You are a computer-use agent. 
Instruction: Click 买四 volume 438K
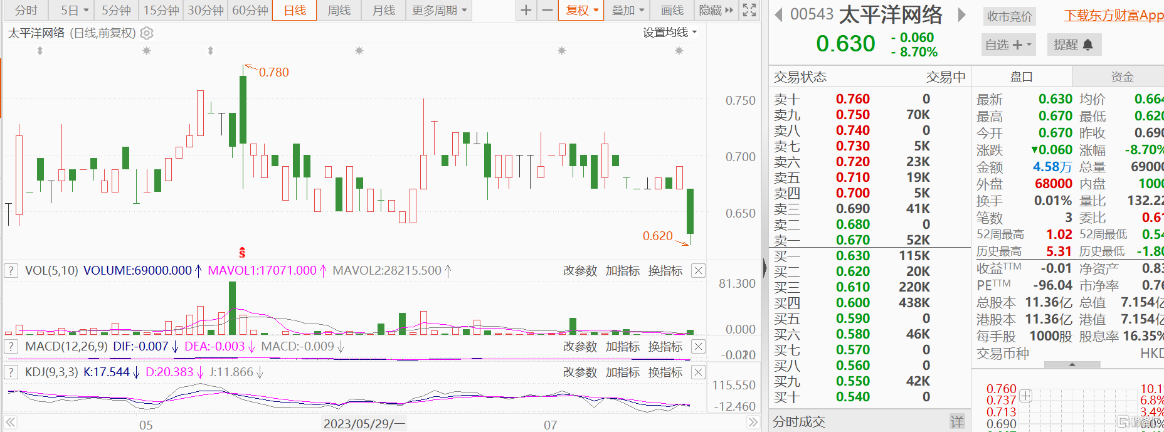914,302
